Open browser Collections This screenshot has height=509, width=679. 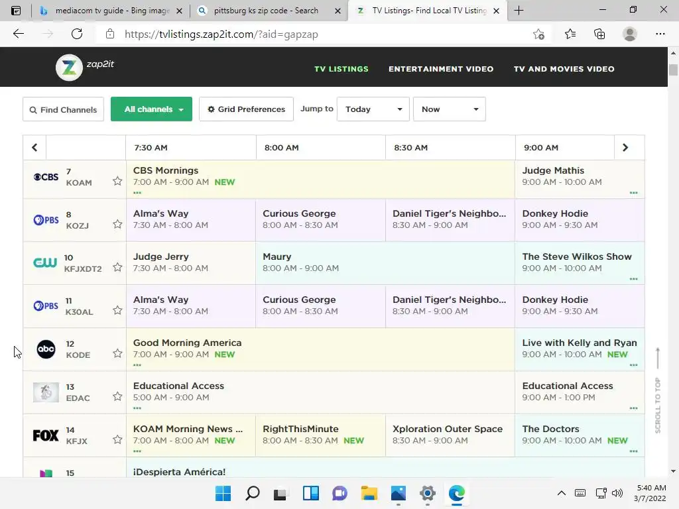(599, 34)
